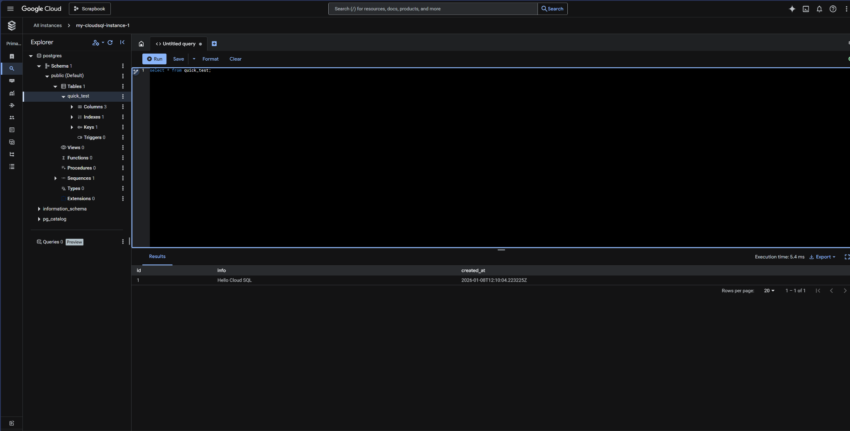Collapse the Explorer side panel

click(x=122, y=42)
